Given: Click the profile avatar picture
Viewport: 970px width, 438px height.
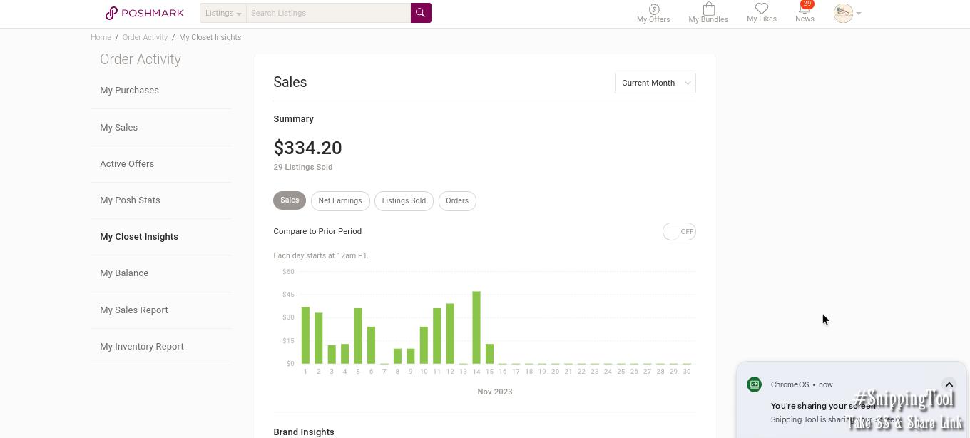Looking at the screenshot, I should pos(843,13).
